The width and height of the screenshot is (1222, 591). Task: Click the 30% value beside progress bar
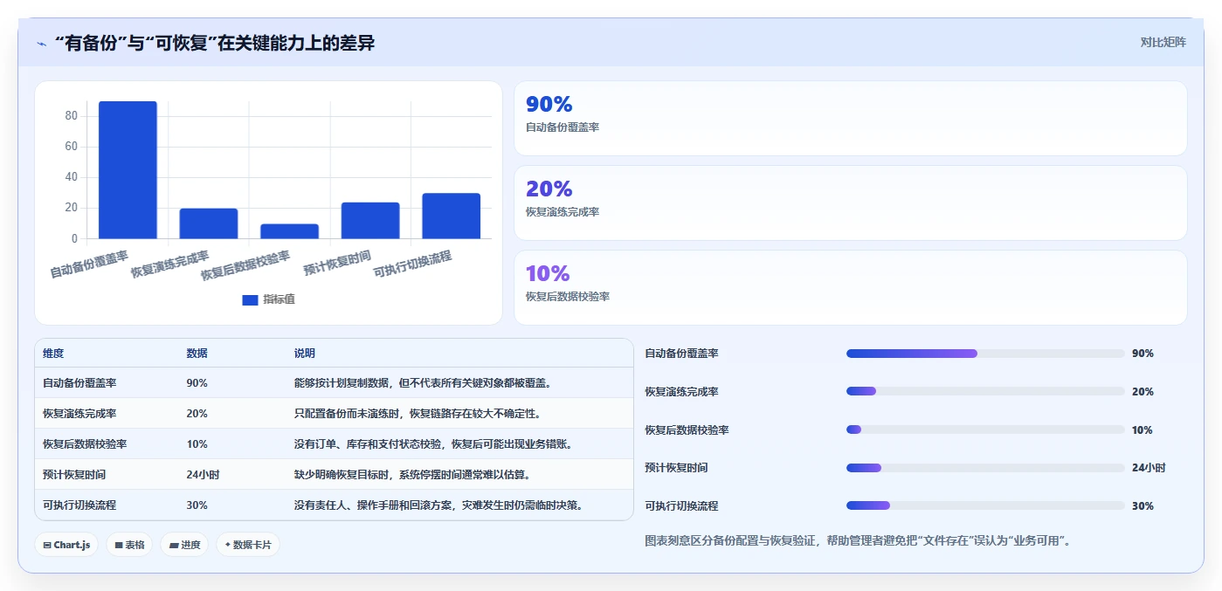(1143, 506)
